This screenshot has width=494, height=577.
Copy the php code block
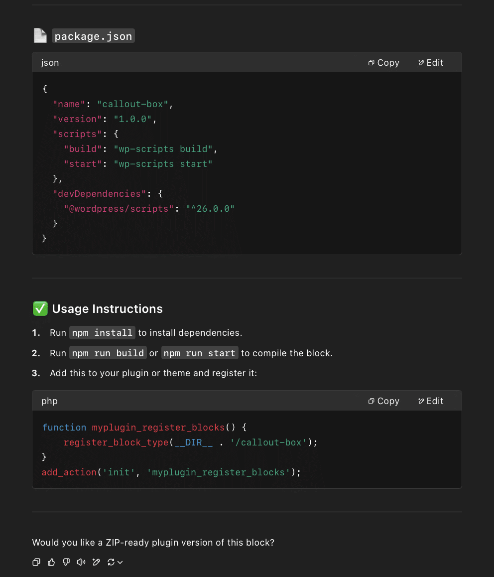[383, 401]
